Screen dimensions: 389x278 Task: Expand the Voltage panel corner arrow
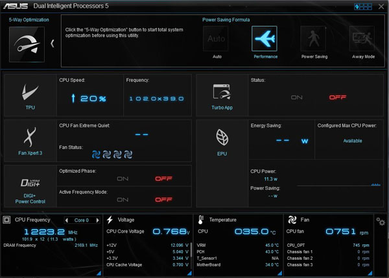click(x=189, y=273)
